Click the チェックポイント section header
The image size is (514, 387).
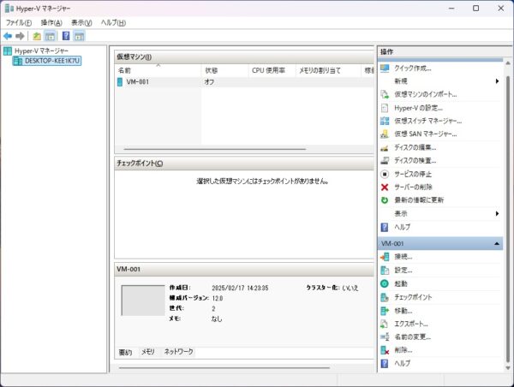(244, 164)
